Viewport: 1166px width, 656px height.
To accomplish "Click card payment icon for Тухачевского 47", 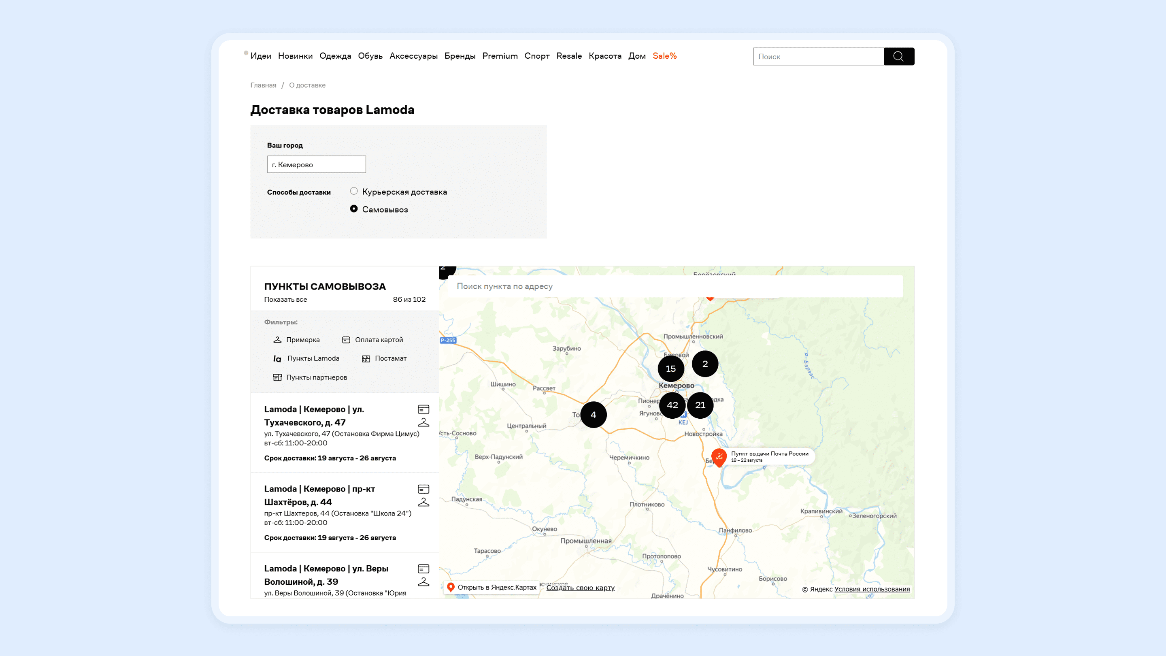I will 423,409.
